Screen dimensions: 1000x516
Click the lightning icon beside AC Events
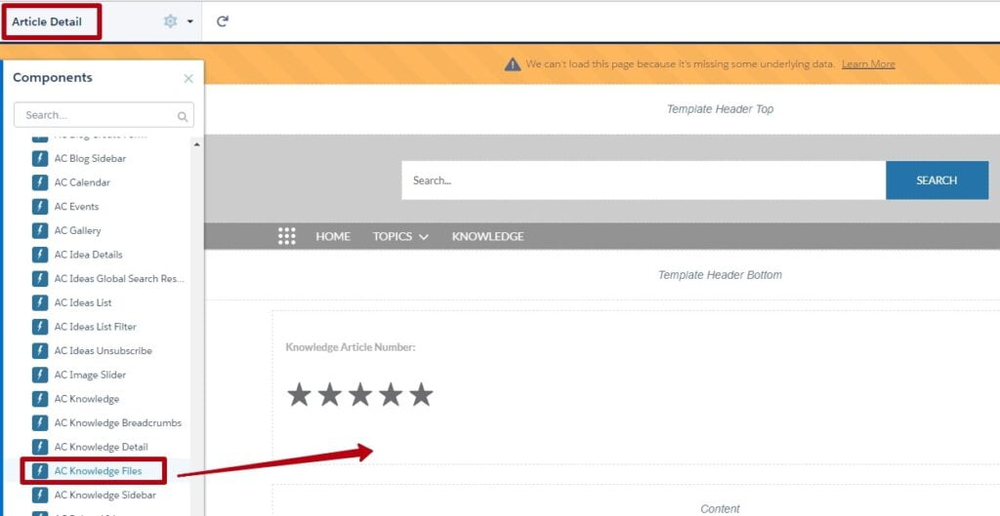[x=40, y=207]
